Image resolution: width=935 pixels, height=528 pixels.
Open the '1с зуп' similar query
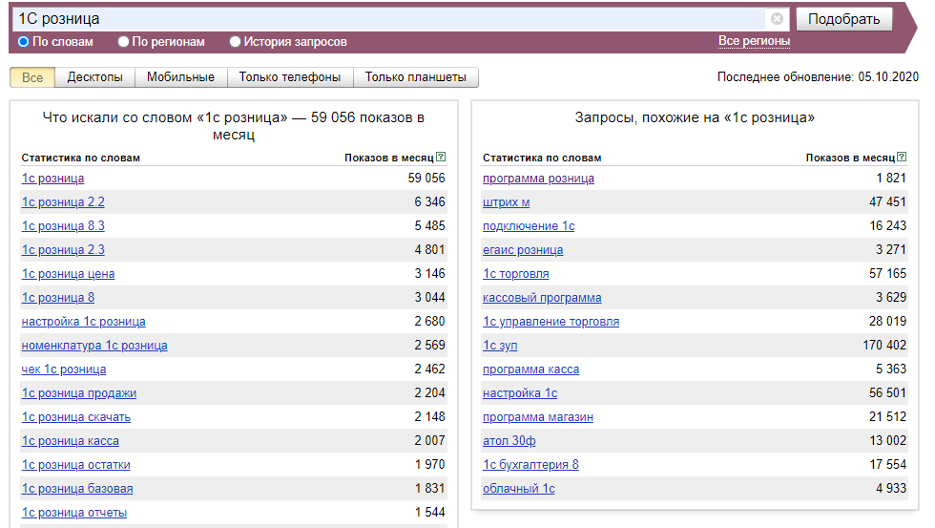click(500, 346)
